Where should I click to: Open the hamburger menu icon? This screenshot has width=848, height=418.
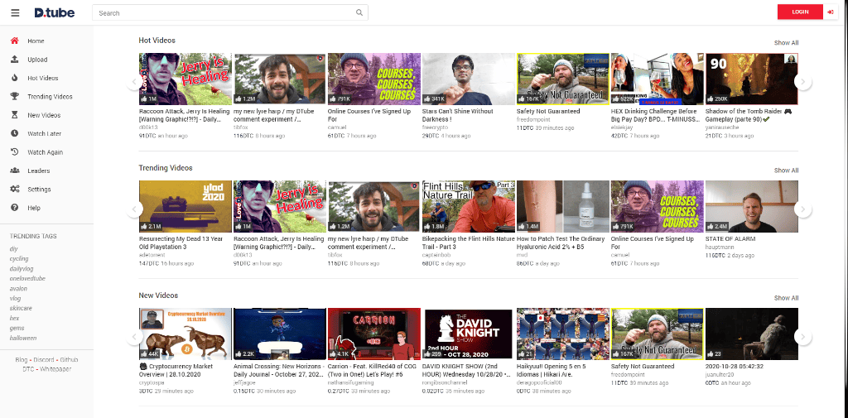15,12
